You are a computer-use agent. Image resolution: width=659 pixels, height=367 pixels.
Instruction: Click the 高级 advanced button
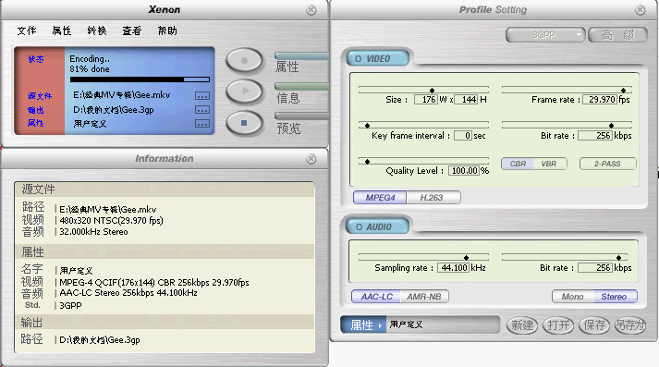tap(617, 35)
